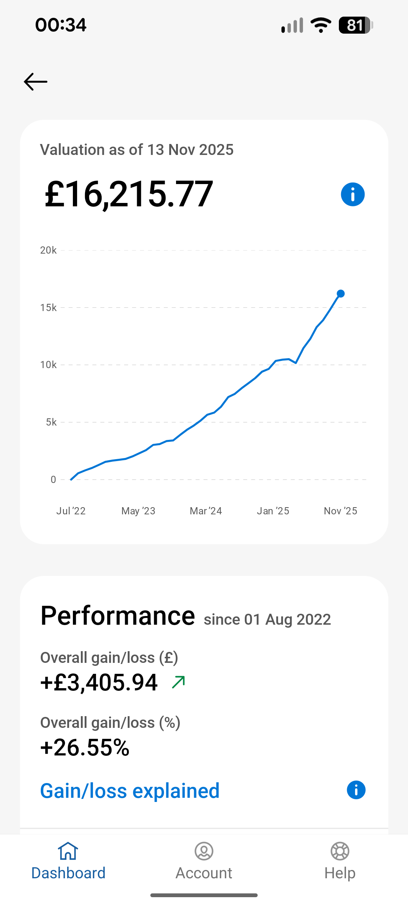Open the valuation info icon

pyautogui.click(x=352, y=194)
